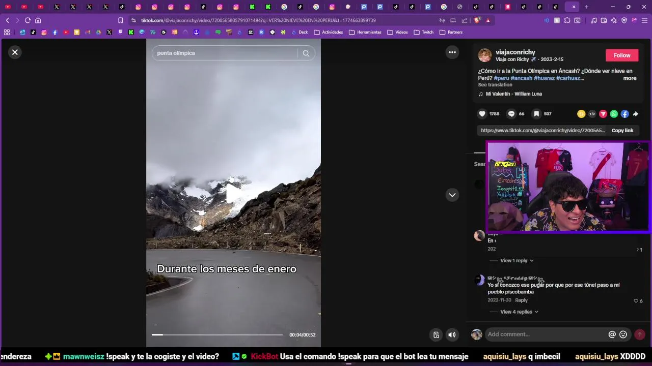Switch to the first YouTube tab
The image size is (652, 366).
pos(8,7)
